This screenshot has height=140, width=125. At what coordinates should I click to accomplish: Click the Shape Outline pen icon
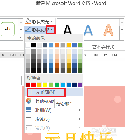coord(28,30)
